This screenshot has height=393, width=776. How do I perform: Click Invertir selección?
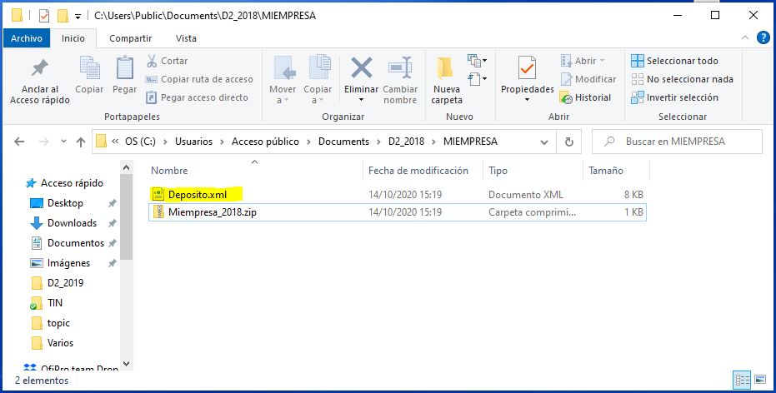pos(674,97)
